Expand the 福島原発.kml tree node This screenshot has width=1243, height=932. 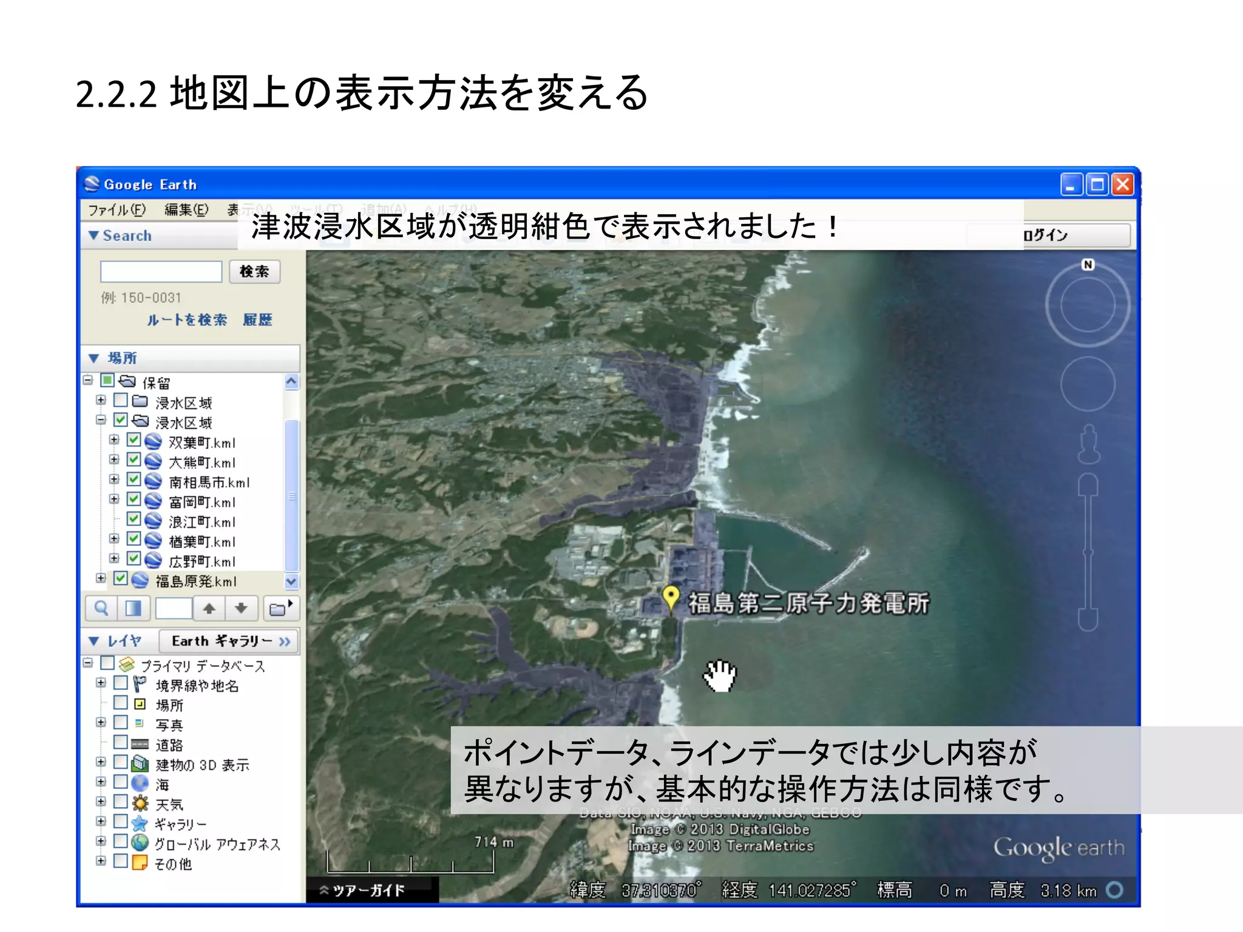(x=101, y=578)
